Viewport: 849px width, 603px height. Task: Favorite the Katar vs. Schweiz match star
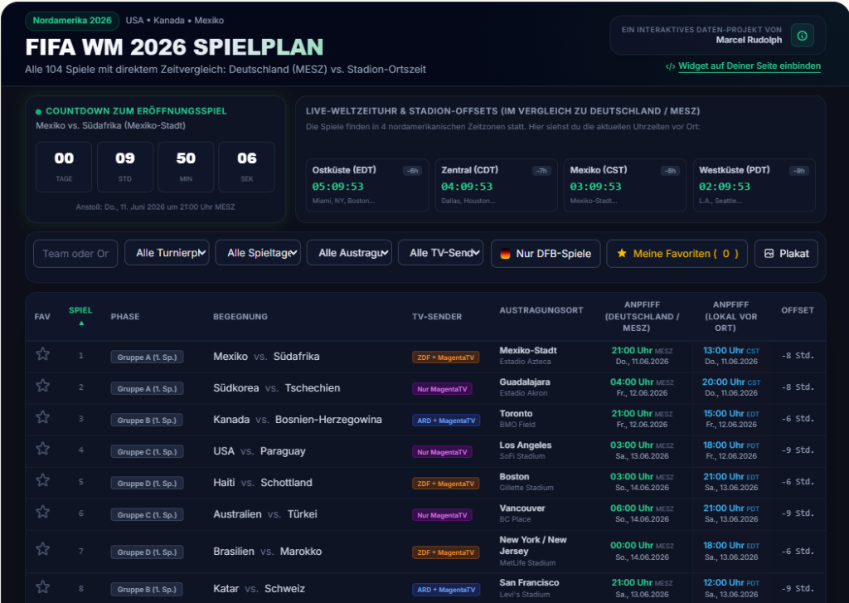tap(43, 586)
